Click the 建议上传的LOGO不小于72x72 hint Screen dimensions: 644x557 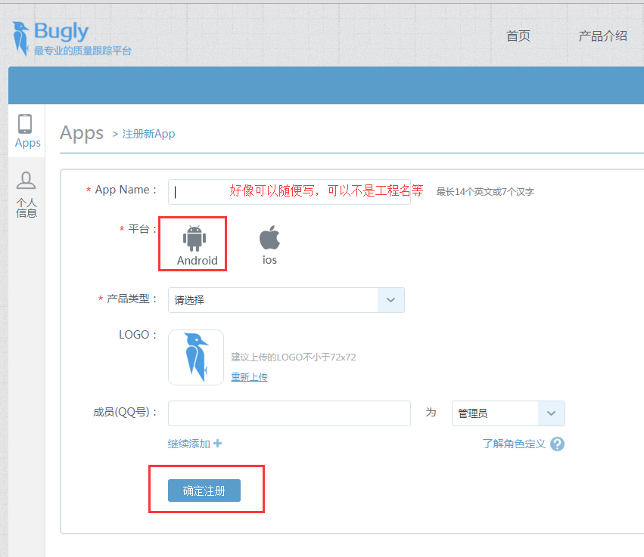click(x=294, y=357)
